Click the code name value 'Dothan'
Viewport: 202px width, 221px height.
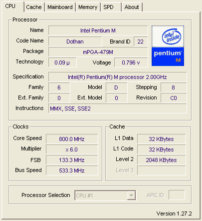(x=75, y=41)
